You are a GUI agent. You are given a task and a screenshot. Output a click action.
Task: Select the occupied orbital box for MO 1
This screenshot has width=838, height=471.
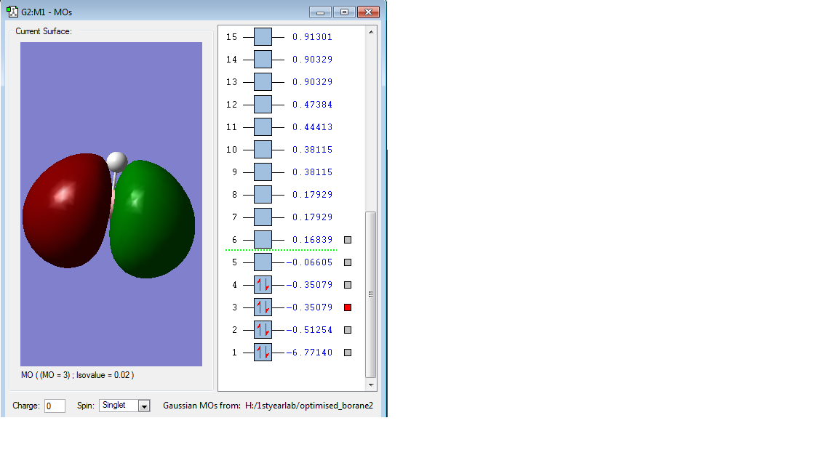click(x=263, y=352)
